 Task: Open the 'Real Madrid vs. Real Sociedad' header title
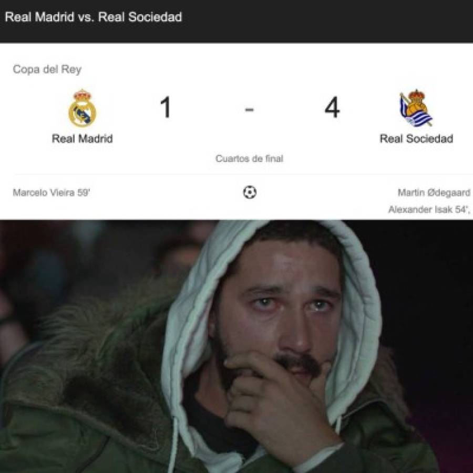(x=94, y=17)
